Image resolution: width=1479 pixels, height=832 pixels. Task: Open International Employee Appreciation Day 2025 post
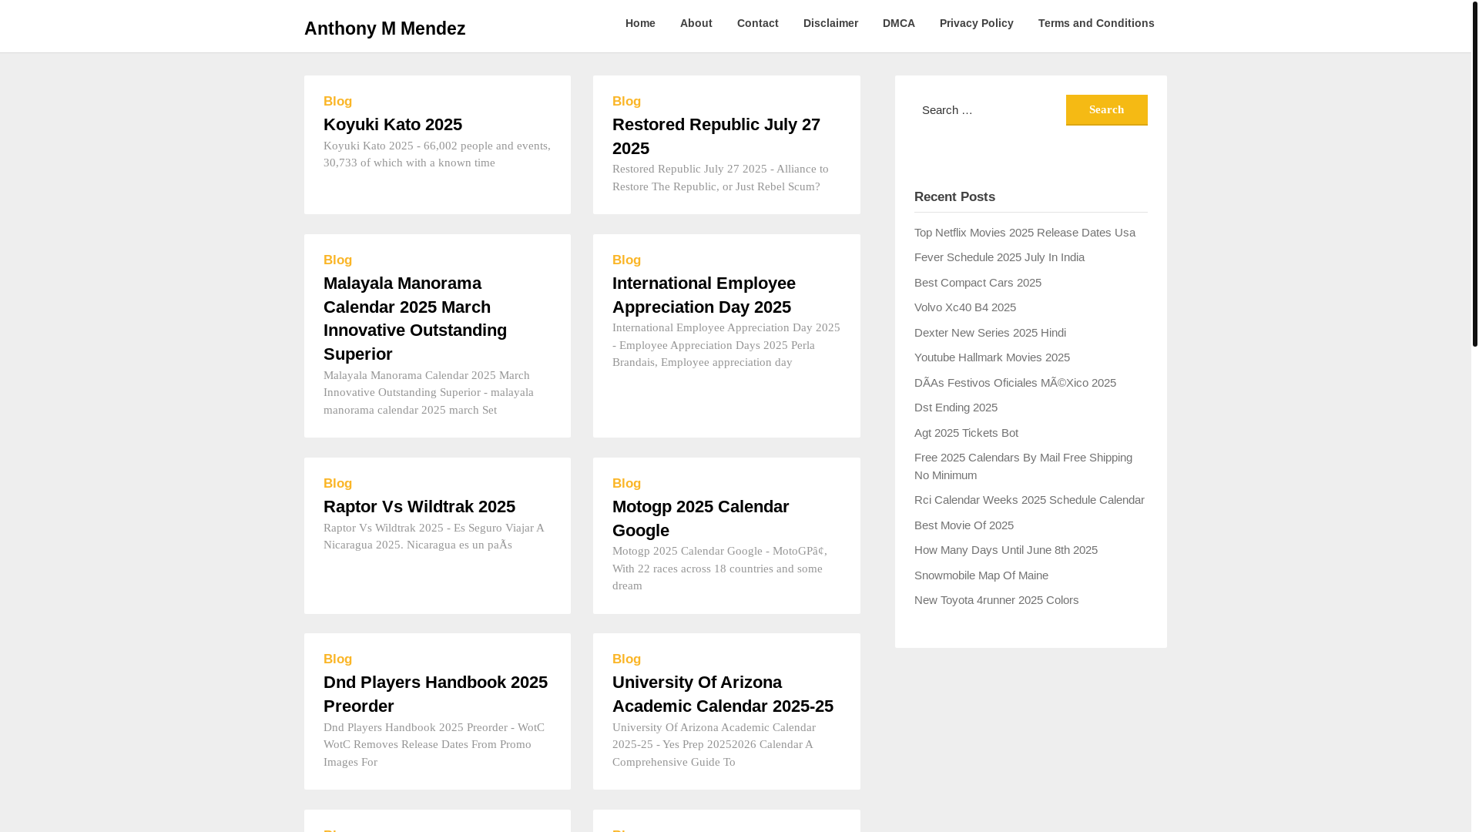pos(703,295)
